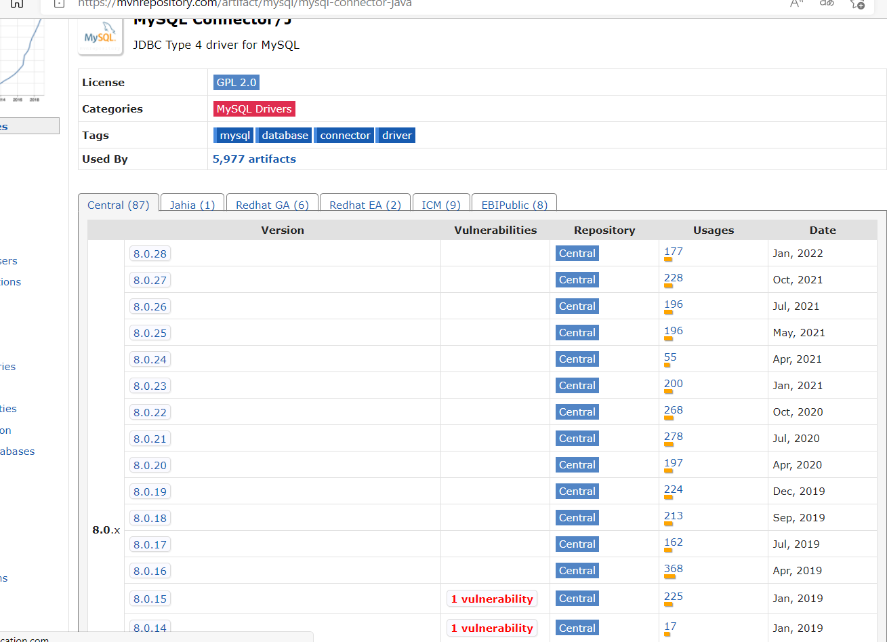The height and width of the screenshot is (642, 887).
Task: Click the read aloud icon in address bar
Action: tap(797, 4)
